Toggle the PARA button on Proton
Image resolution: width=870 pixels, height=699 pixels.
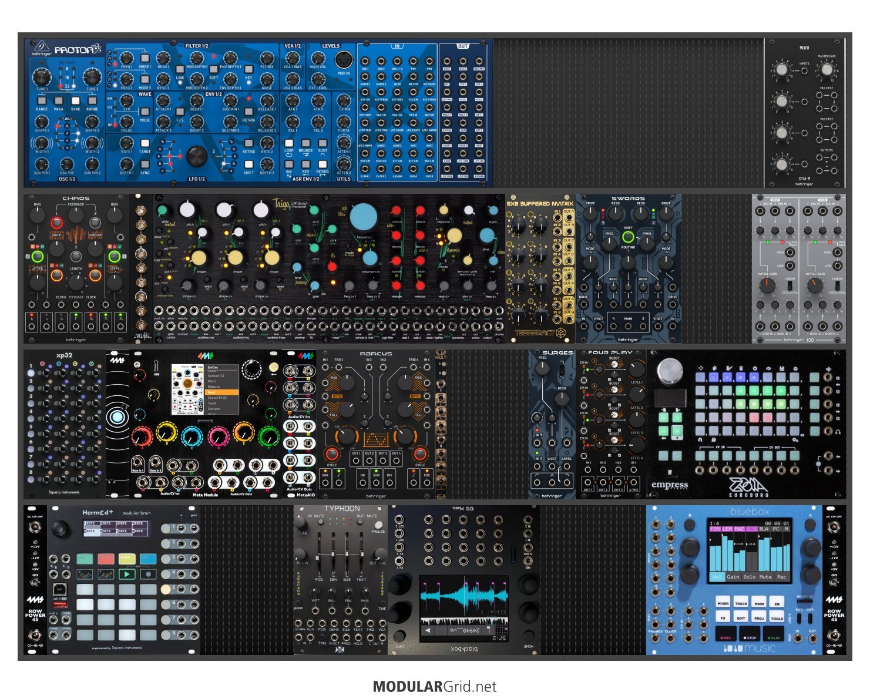[x=59, y=100]
